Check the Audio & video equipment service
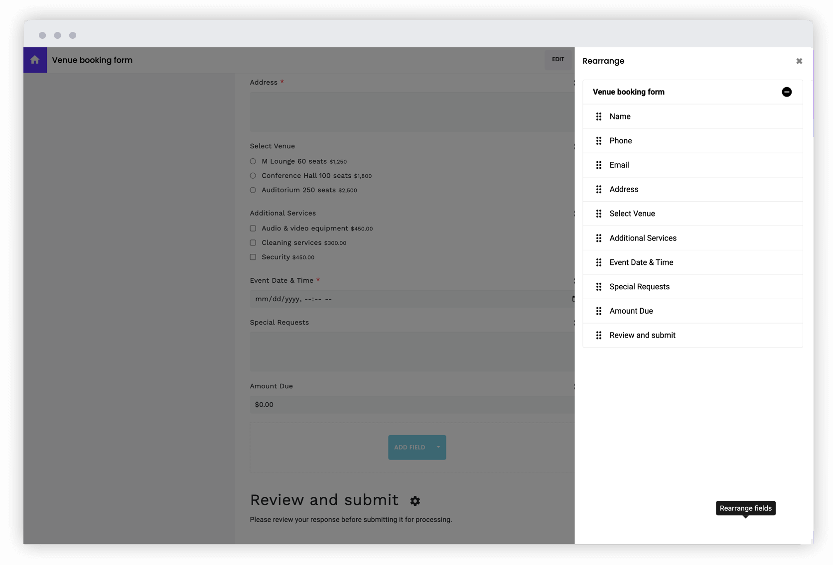This screenshot has height=565, width=833. click(x=253, y=228)
